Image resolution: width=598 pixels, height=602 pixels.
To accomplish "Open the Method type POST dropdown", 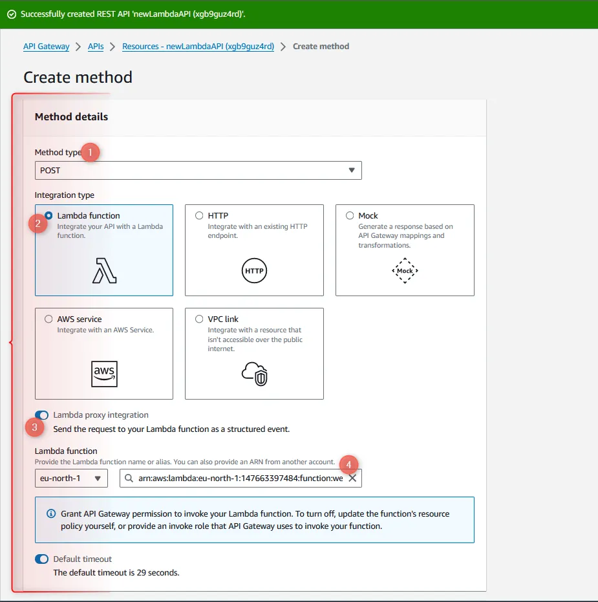I will click(198, 171).
